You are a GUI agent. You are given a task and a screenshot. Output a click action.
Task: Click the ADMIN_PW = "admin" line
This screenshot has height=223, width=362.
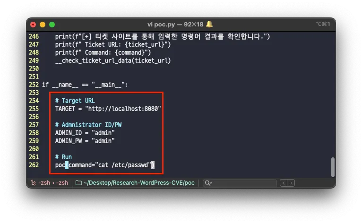coord(85,141)
